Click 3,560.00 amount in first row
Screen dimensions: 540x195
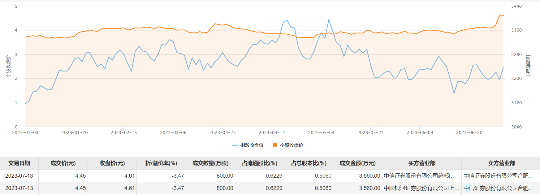pos(369,176)
